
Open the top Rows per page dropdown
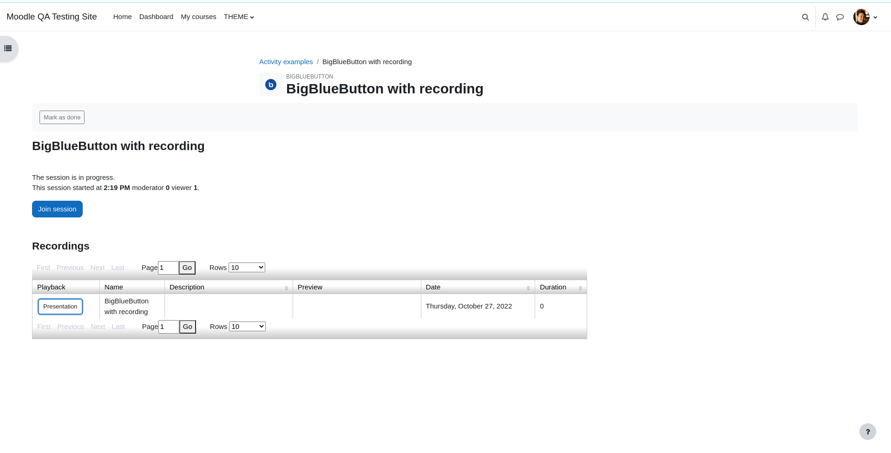click(x=247, y=268)
